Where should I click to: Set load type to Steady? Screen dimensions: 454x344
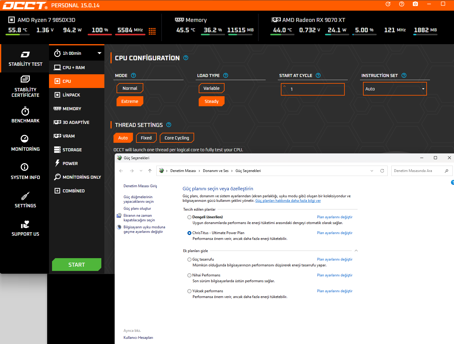tap(211, 101)
